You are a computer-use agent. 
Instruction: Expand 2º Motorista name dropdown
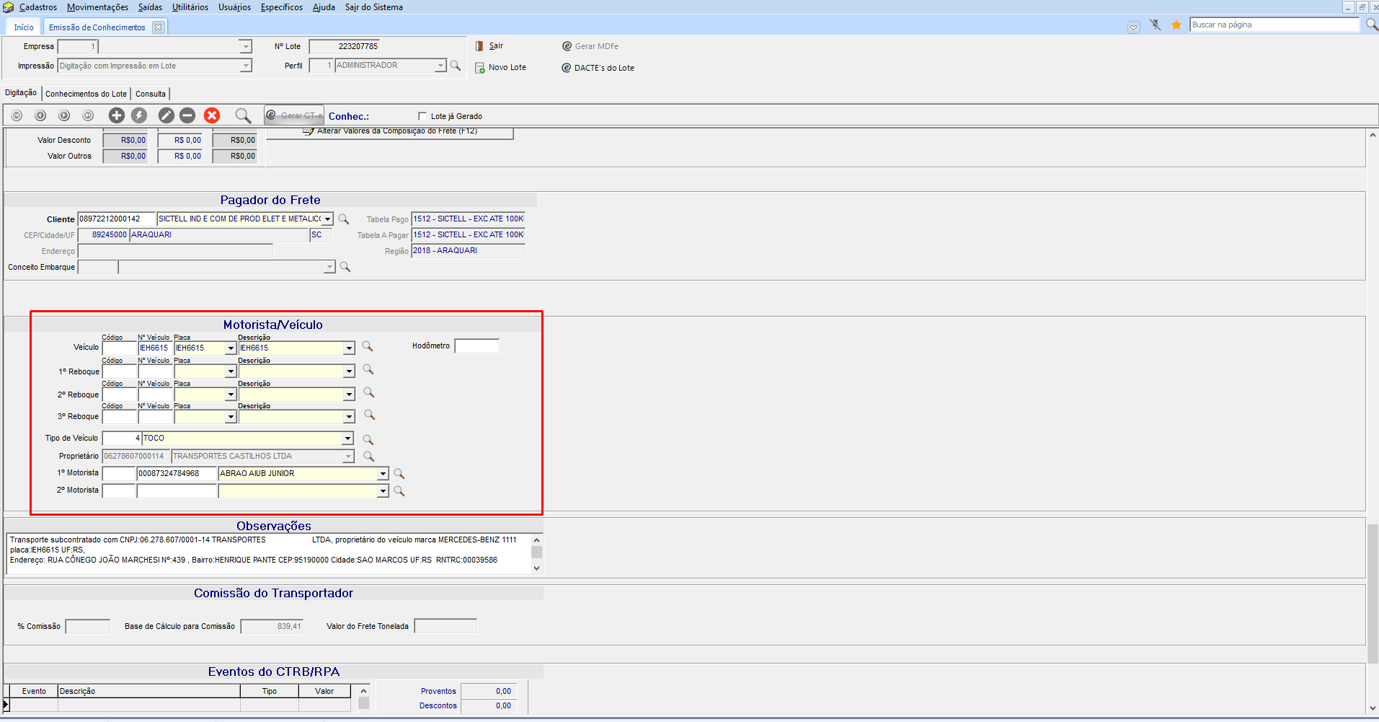point(383,491)
